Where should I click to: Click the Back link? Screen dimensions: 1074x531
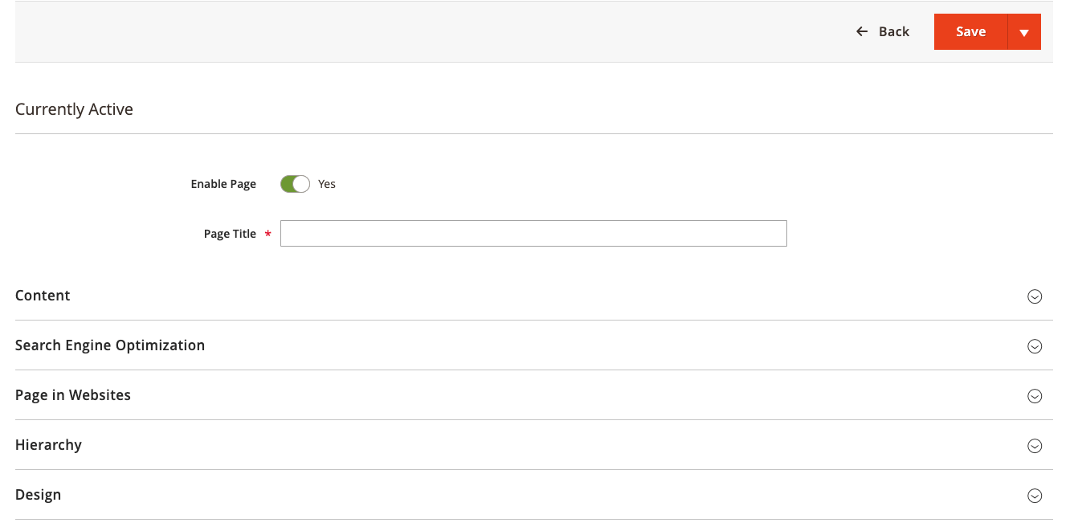[x=892, y=31]
